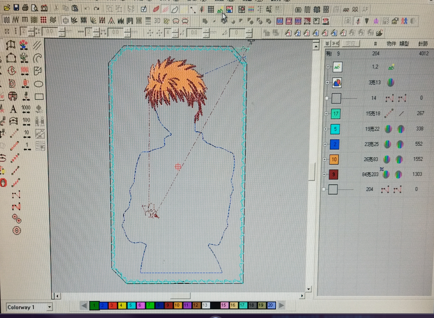Toggle the colorful picture display icon
434x318 pixels.
pos(229,10)
